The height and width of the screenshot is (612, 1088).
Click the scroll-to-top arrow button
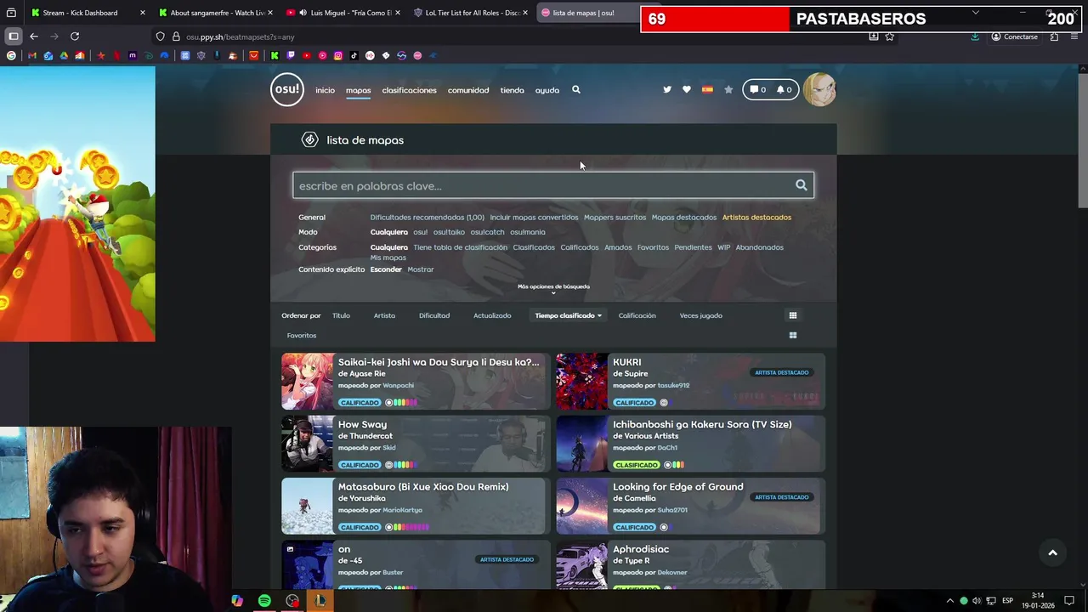(1052, 552)
